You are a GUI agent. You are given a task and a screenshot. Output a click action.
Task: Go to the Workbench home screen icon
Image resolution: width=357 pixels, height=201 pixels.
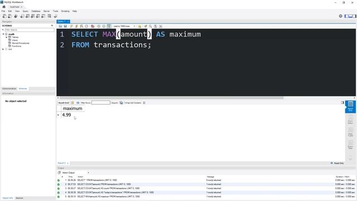click(4, 7)
